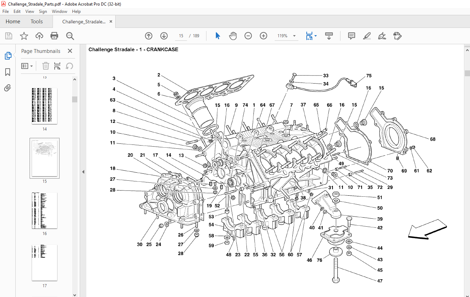470x297 pixels.
Task: Select the page 14 thumbnail
Action: click(45, 105)
